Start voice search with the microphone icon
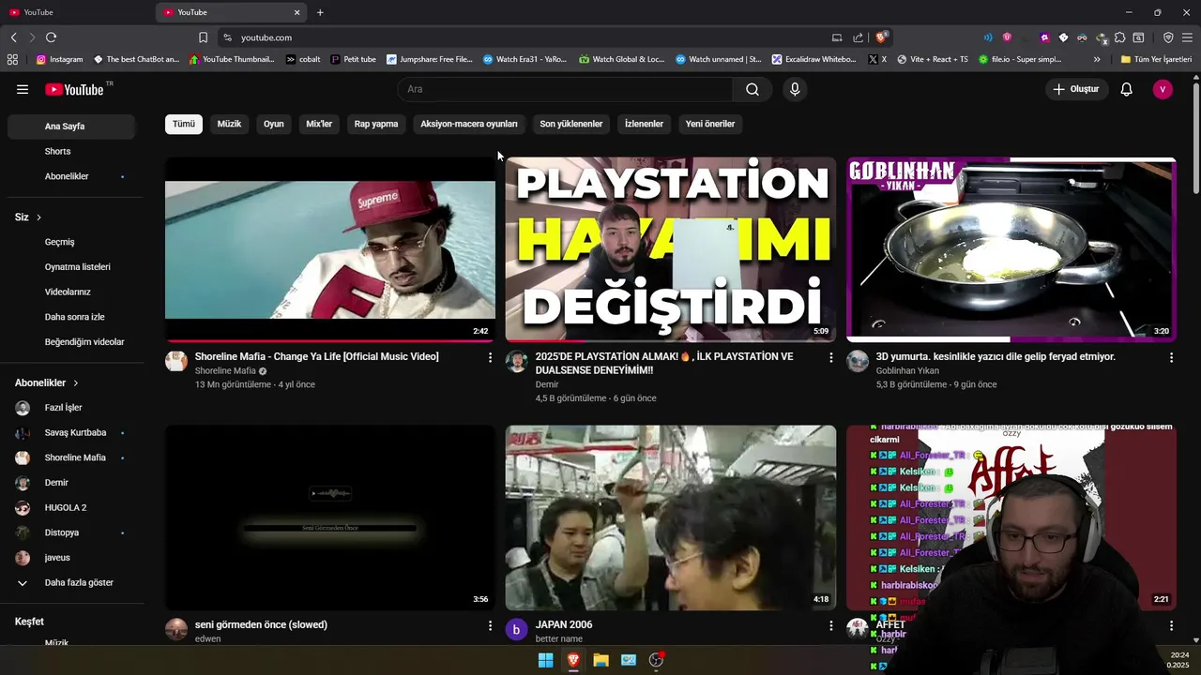1201x675 pixels. point(795,89)
